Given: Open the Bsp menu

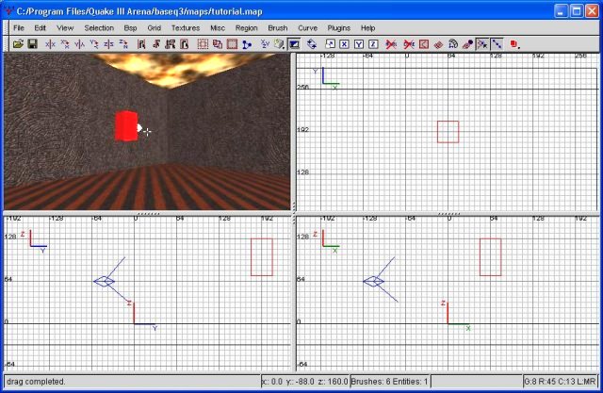Looking at the screenshot, I should click(x=130, y=28).
